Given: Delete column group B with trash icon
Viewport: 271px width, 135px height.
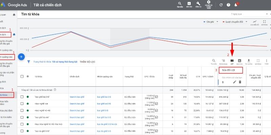Looking at the screenshot, I should pos(240,82).
